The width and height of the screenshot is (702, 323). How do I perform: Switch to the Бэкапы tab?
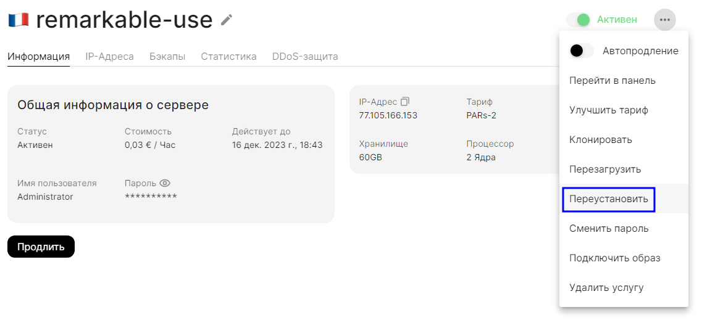167,57
